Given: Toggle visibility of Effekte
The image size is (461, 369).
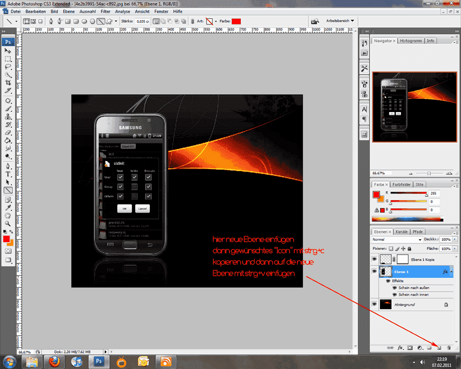Looking at the screenshot, I should point(388,281).
